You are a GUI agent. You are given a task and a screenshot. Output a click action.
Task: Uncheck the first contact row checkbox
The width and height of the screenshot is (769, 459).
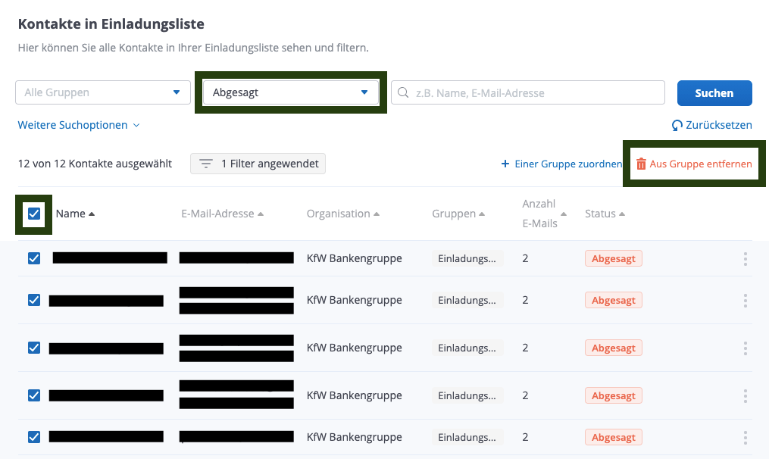[34, 258]
